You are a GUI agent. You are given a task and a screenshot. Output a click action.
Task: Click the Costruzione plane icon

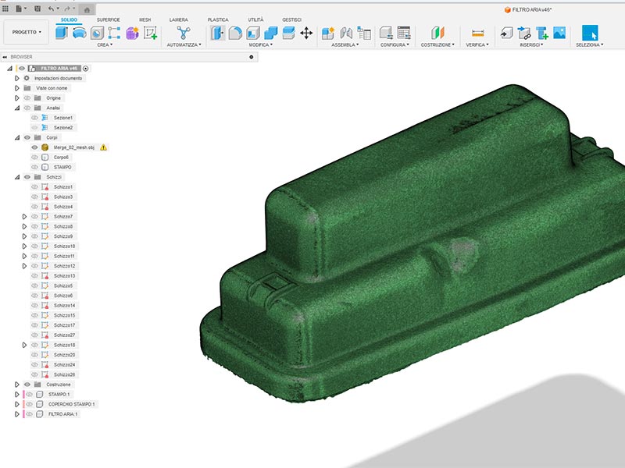point(437,33)
